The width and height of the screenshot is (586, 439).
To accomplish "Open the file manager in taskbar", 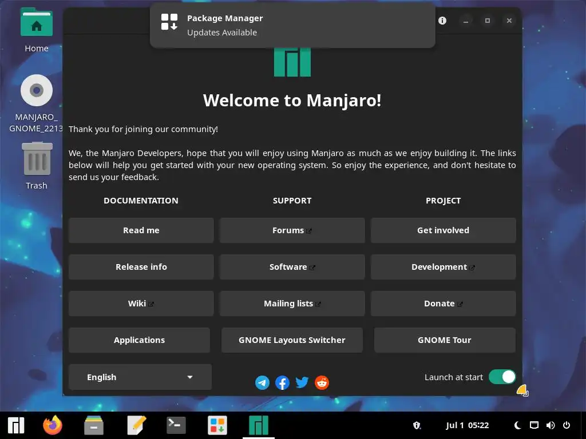I will pos(94,425).
